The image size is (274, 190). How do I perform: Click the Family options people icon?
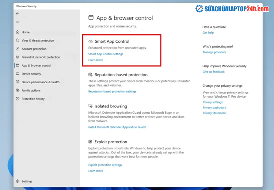click(18, 90)
